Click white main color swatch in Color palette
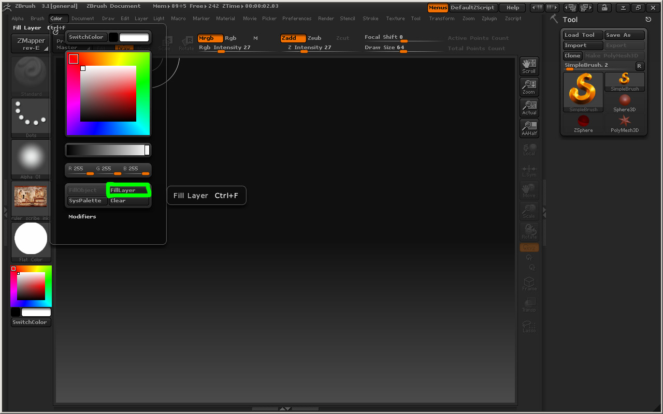This screenshot has width=663, height=414. click(x=134, y=38)
